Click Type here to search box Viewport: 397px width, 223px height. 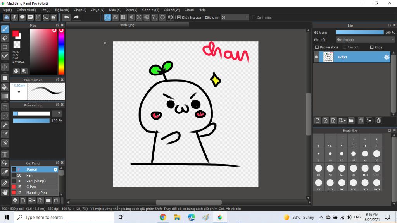pos(64,217)
